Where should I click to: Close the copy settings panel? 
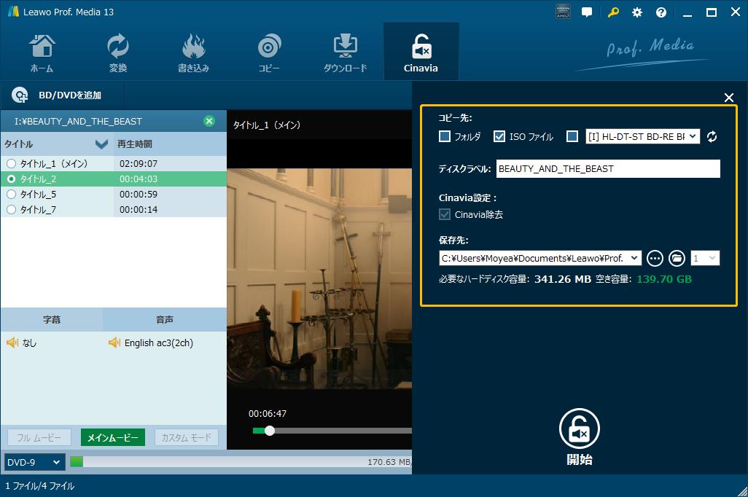[x=728, y=98]
